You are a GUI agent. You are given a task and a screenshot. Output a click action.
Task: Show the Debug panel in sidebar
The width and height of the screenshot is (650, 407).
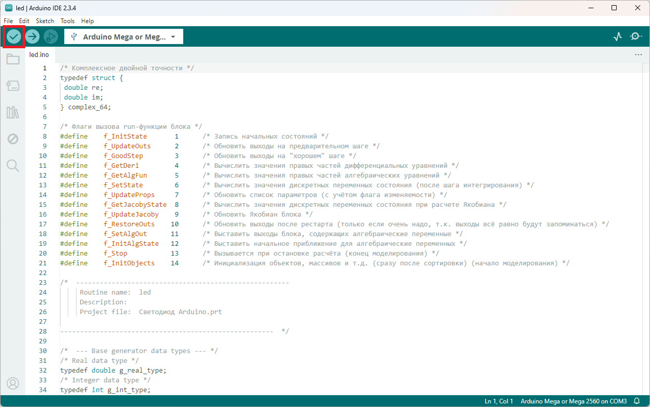pyautogui.click(x=13, y=139)
